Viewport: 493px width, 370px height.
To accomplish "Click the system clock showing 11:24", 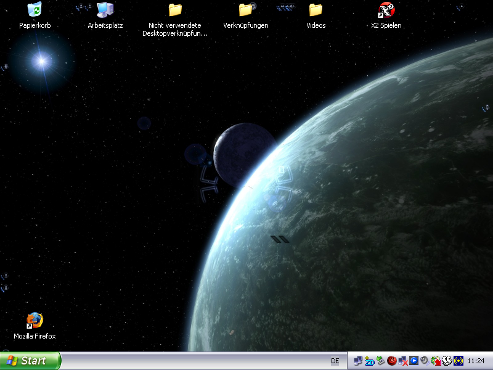I will coord(476,361).
